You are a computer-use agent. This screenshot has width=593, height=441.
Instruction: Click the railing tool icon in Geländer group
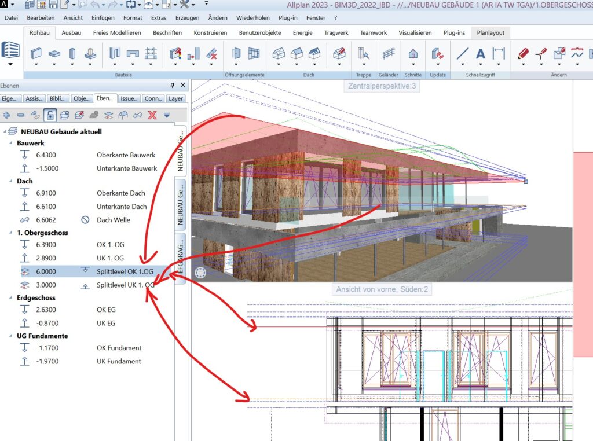coord(388,54)
